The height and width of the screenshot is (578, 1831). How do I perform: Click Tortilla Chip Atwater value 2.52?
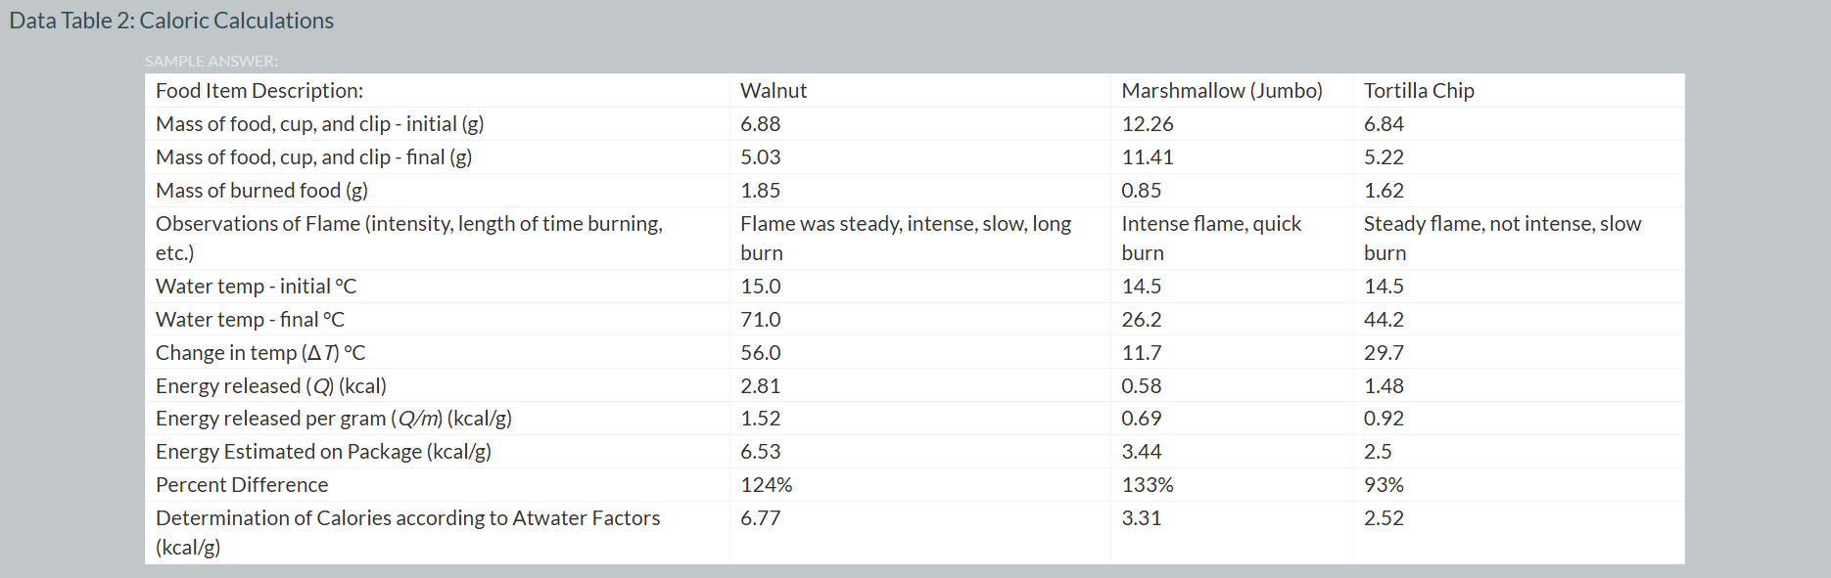coord(1384,518)
